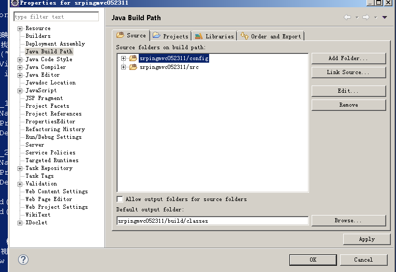Select Server in the tree

[35, 145]
